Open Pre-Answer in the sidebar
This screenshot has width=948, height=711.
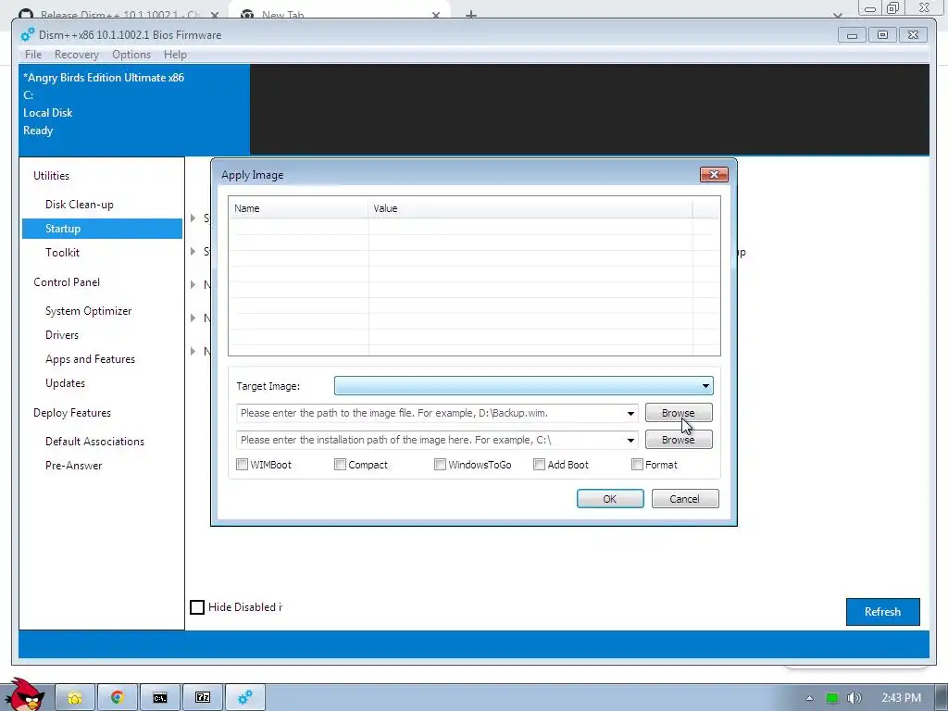pos(74,466)
